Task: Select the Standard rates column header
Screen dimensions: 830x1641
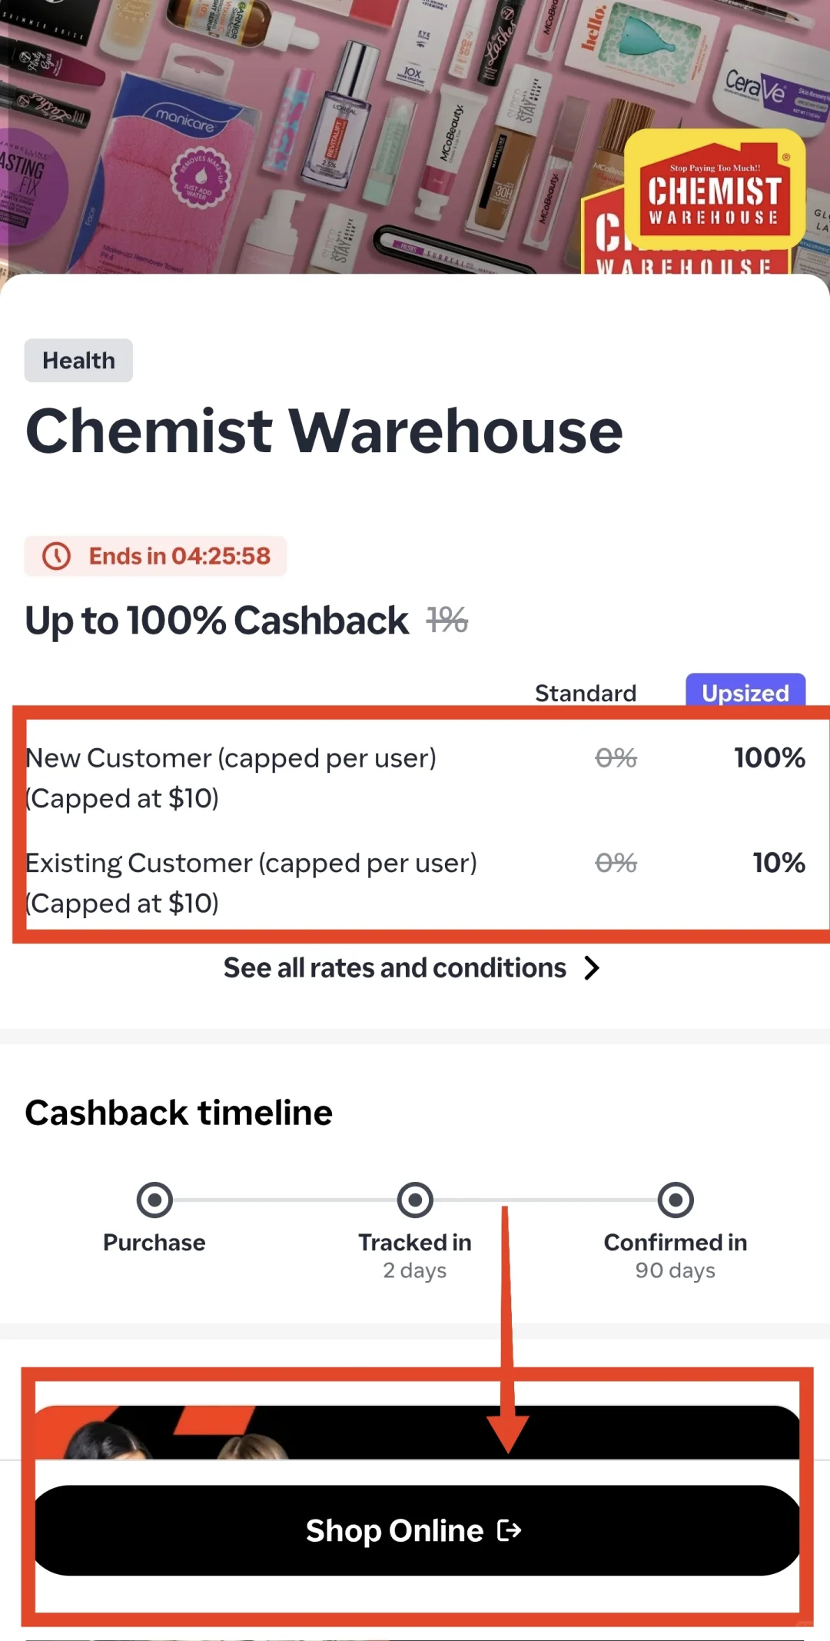Action: tap(586, 693)
